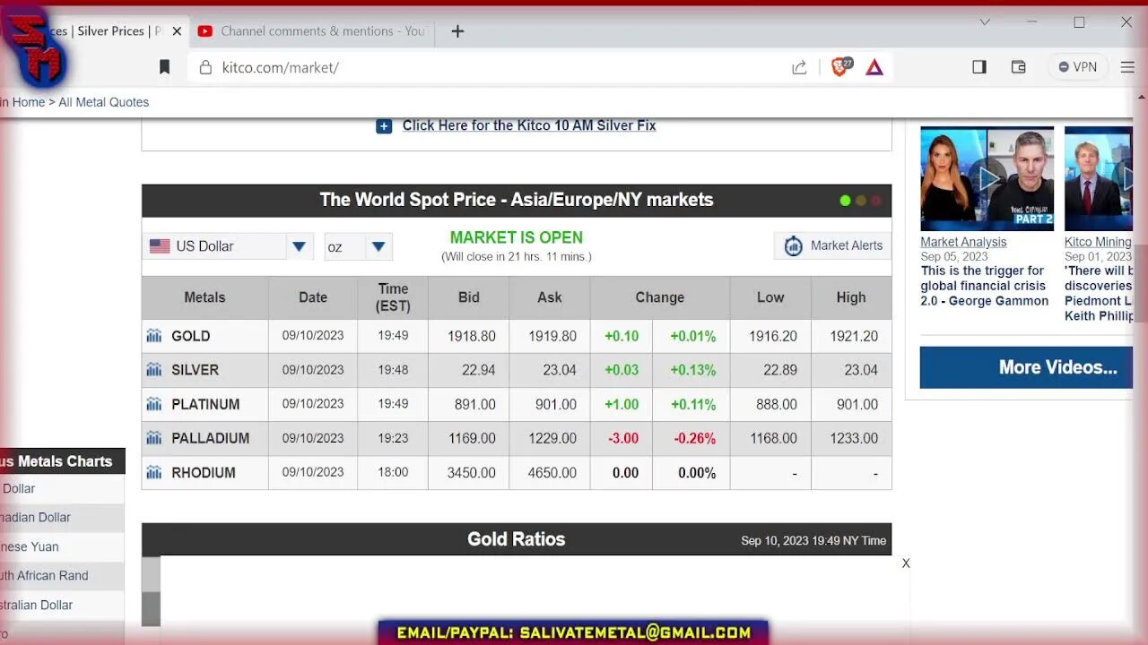Open the US Dollar currency dropdown
The height and width of the screenshot is (645, 1148).
point(228,246)
